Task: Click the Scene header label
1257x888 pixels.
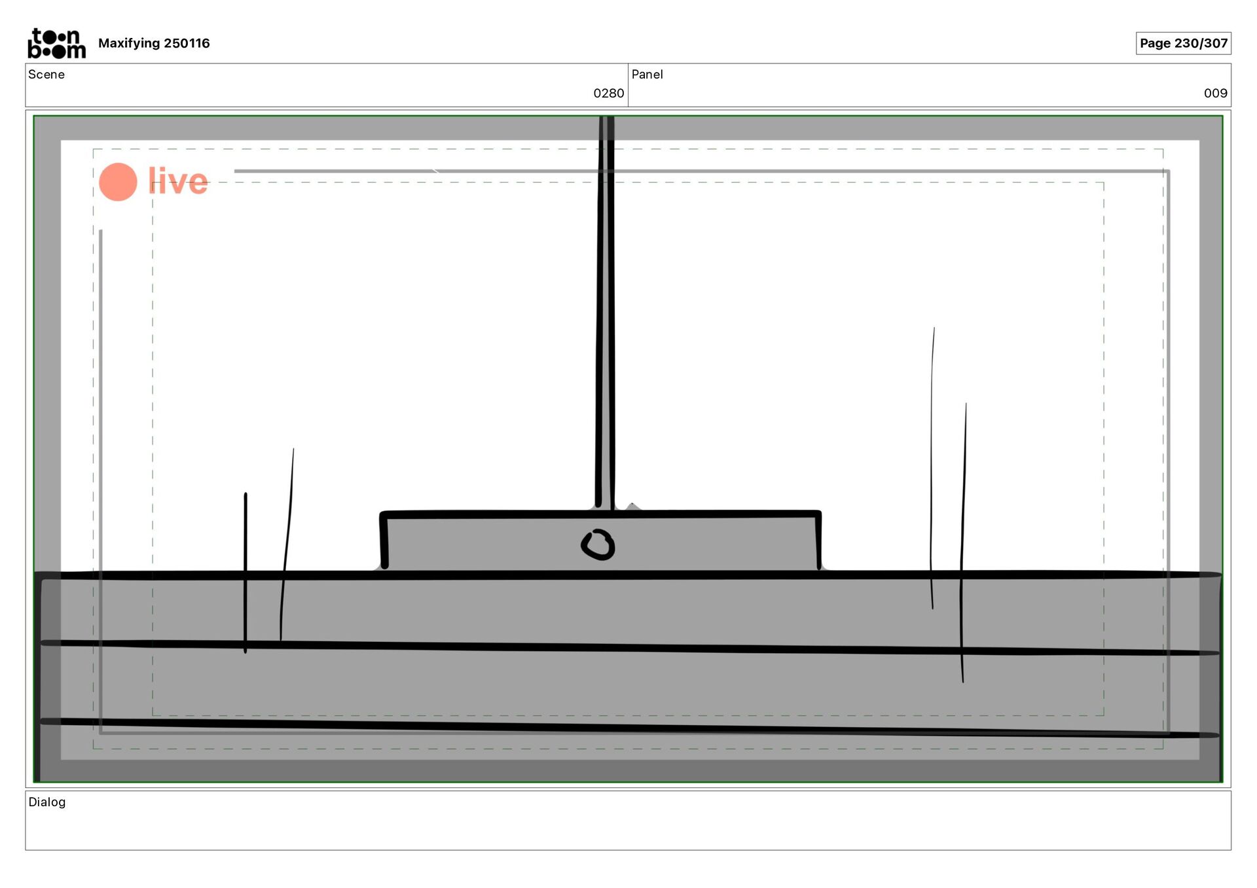Action: (x=46, y=75)
